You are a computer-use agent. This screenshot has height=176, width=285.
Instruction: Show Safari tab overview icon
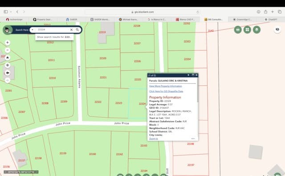tap(280, 12)
